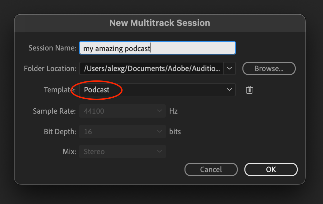Expand the Folder Location history arrow
The height and width of the screenshot is (204, 323).
229,68
